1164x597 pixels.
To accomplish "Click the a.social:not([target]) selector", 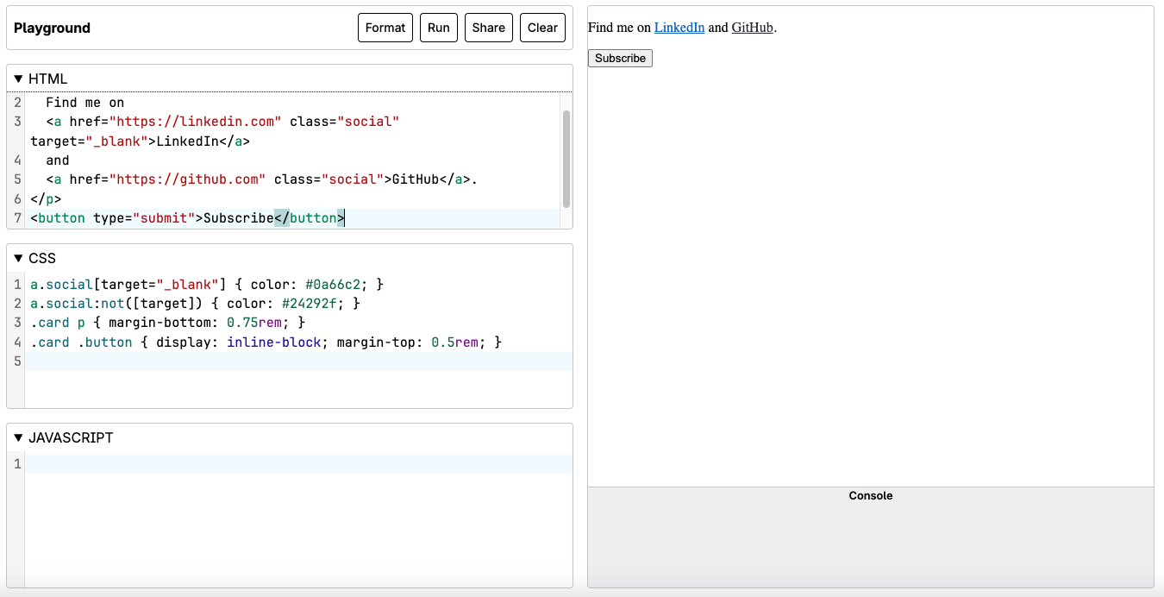I will coord(116,304).
